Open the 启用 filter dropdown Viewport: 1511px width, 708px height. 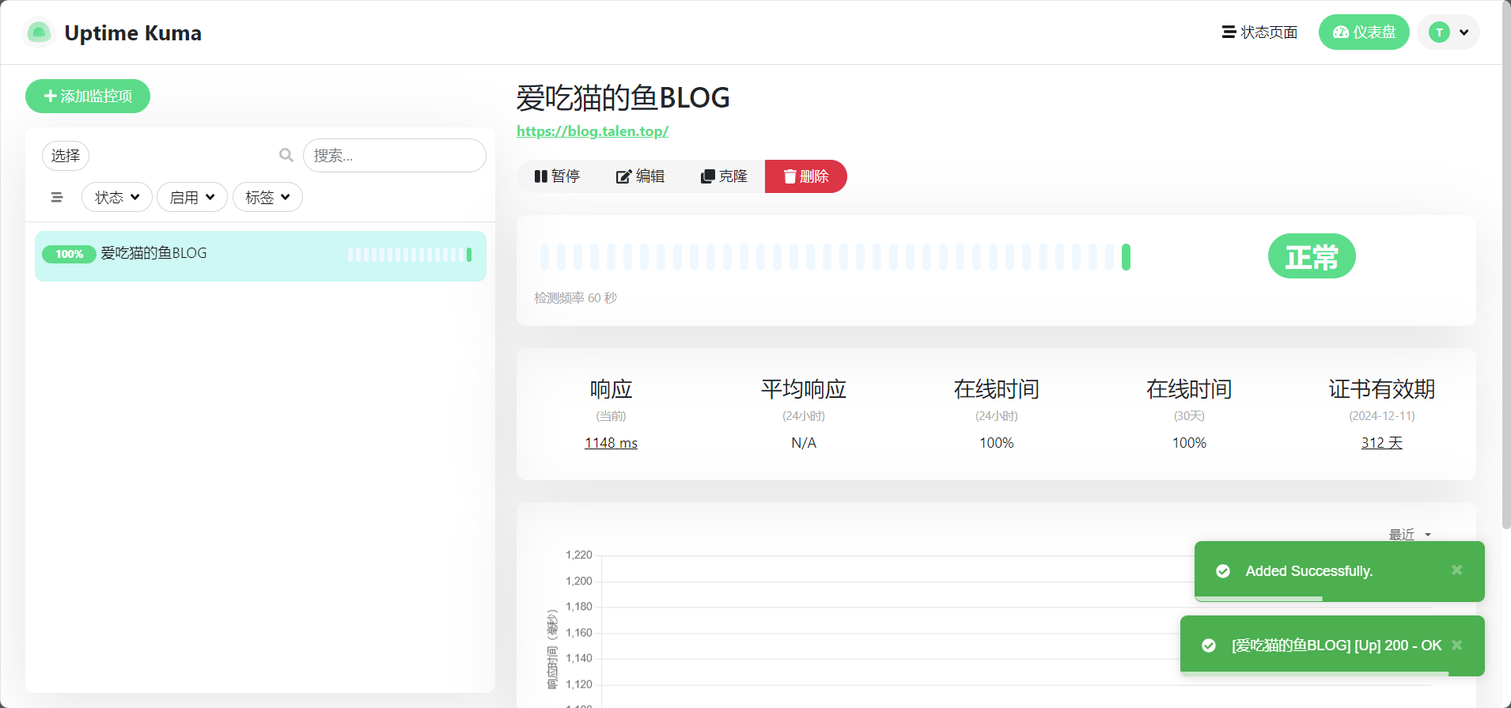click(x=192, y=197)
